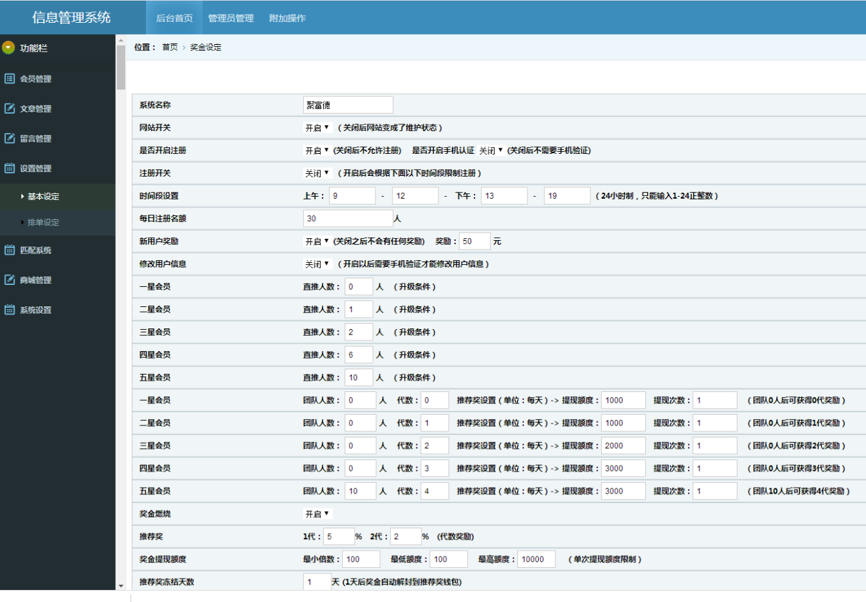Click the sidebar scrollbar down arrow
866x602 pixels.
point(121,585)
